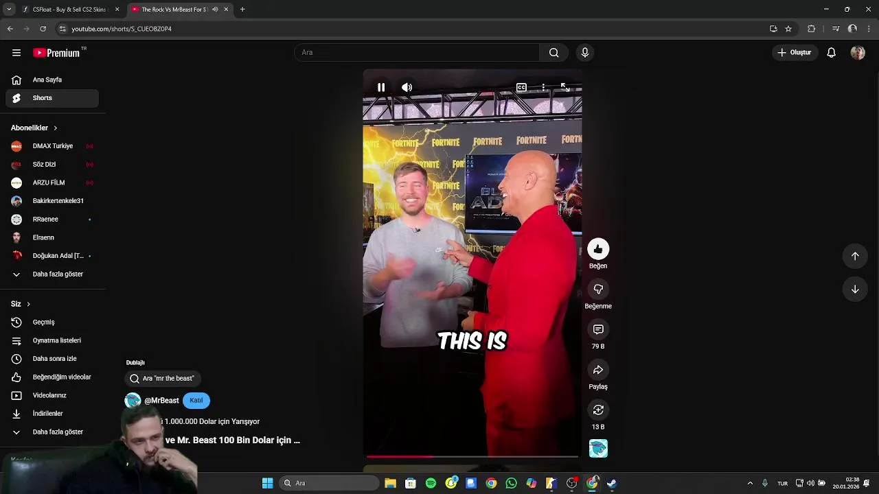Like the short with Beğen thumbs-up
The height and width of the screenshot is (494, 879).
pyautogui.click(x=598, y=249)
